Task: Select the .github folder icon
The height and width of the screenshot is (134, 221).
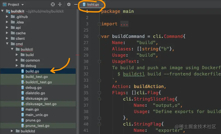Action: pyautogui.click(x=13, y=17)
